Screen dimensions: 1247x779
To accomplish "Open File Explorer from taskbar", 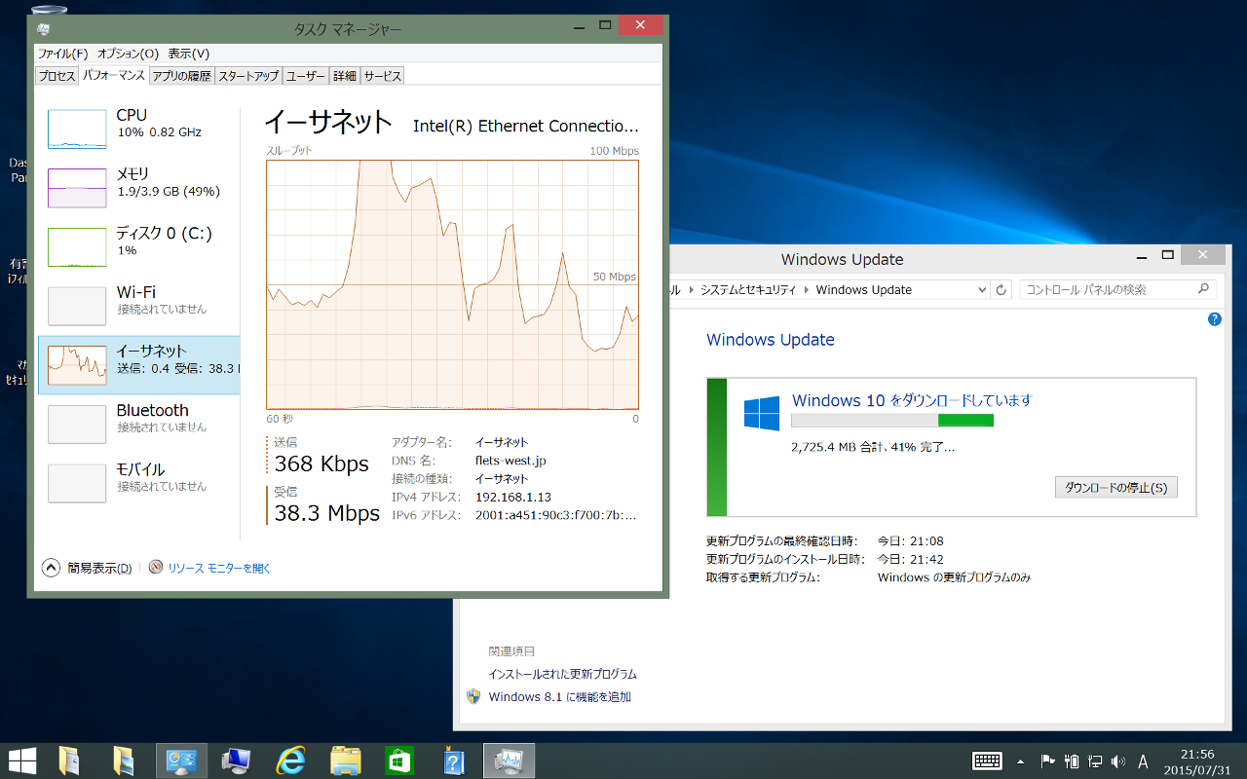I will pos(346,761).
